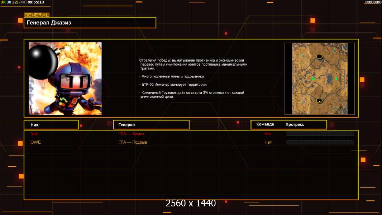Click the progress bar in Nuk row

[x=320, y=133]
